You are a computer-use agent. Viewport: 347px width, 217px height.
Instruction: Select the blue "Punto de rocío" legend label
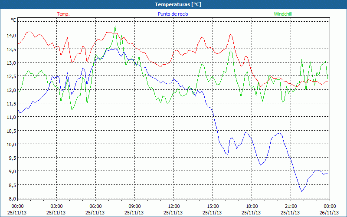pyautogui.click(x=173, y=14)
